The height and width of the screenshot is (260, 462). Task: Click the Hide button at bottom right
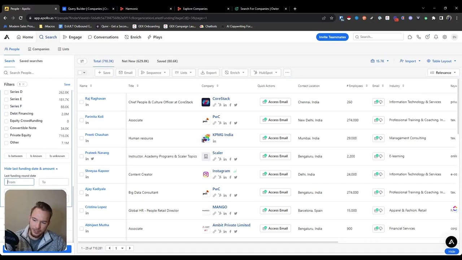(x=452, y=251)
